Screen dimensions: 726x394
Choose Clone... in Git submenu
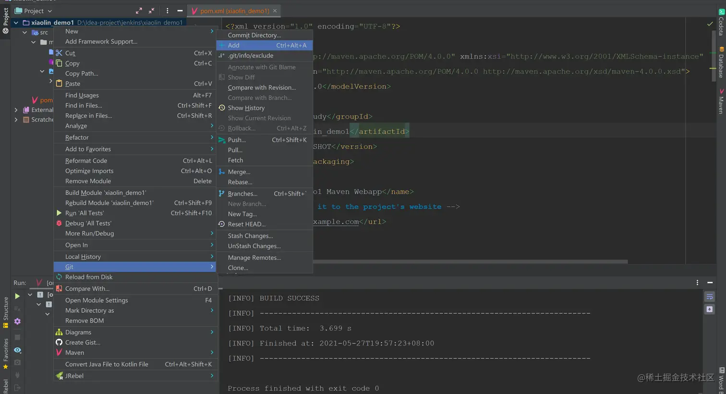pyautogui.click(x=265, y=268)
